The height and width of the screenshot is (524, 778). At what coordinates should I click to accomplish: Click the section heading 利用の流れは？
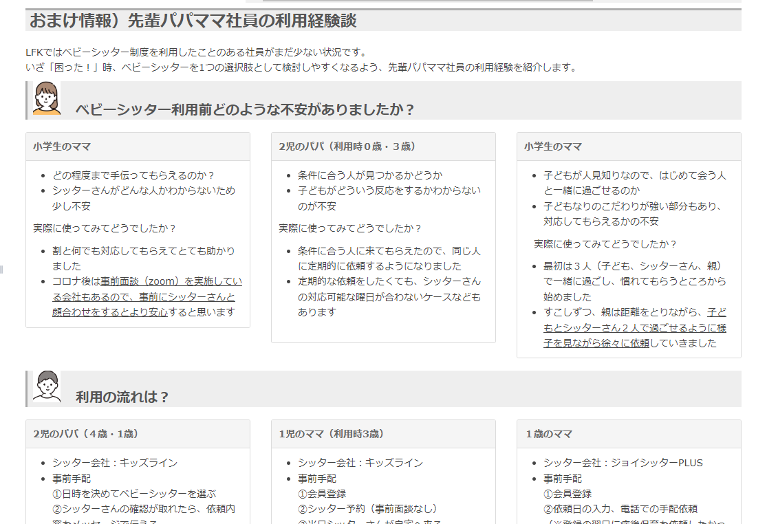click(x=122, y=397)
